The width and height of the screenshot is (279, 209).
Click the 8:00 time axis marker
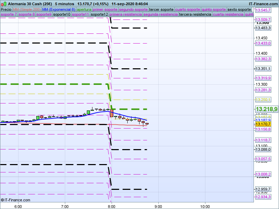click(112, 206)
